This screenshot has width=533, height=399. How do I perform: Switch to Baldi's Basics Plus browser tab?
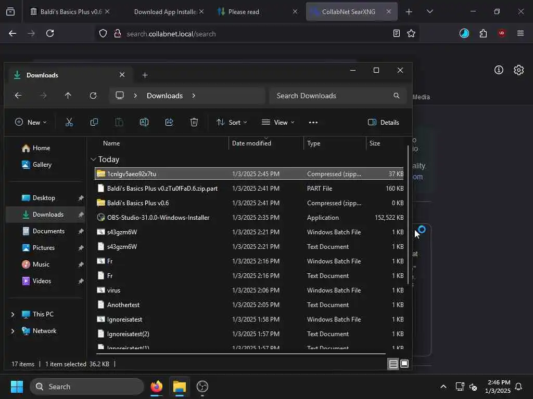coord(70,11)
